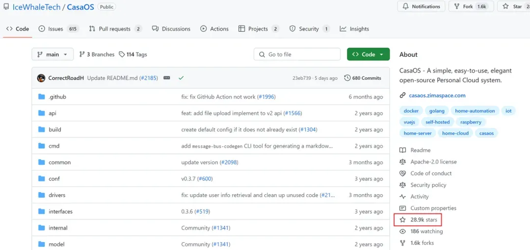530x250 pixels.
Task: Select the self-hosted topic tag
Action: (438, 122)
